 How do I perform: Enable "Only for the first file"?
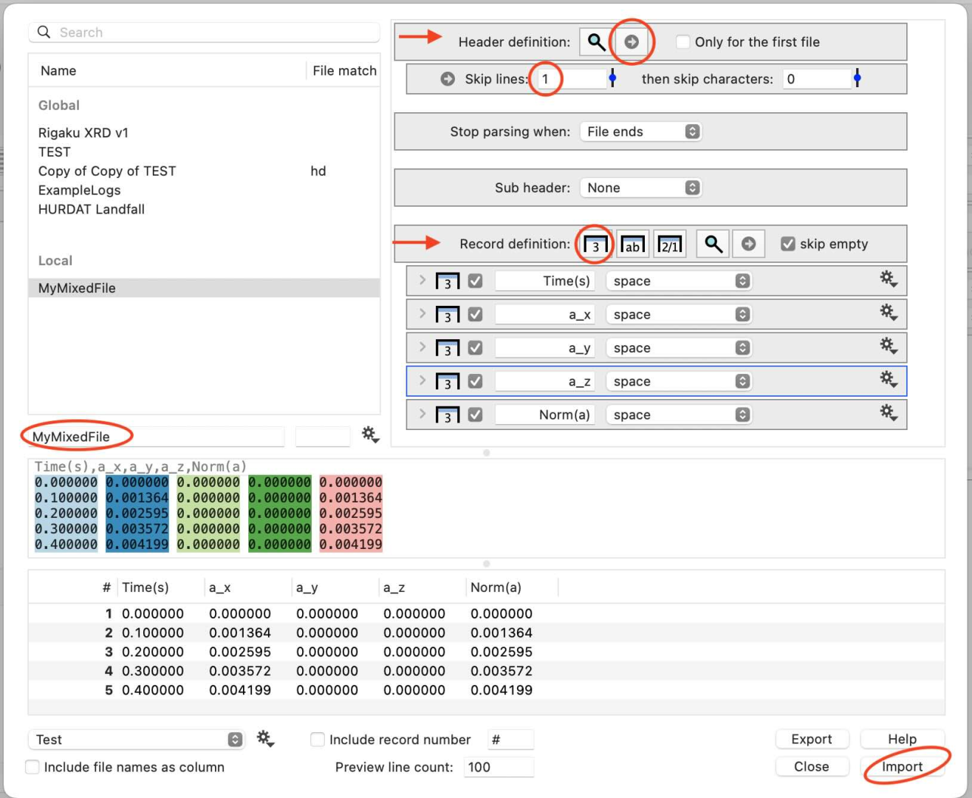pos(682,42)
